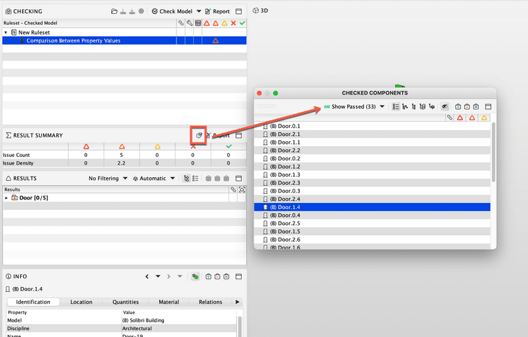Image resolution: width=528 pixels, height=337 pixels.
Task: Click the remove from selection basket icon in Info
Action: point(217,277)
